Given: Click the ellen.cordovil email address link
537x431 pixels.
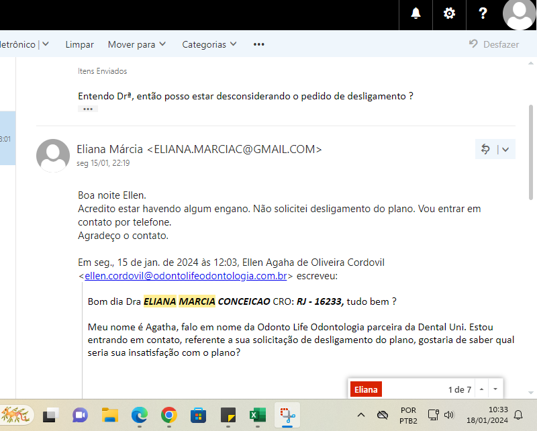Looking at the screenshot, I should [x=186, y=275].
